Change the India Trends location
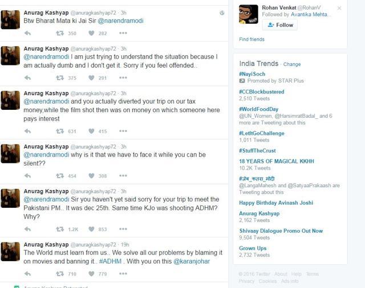Image resolution: width=365 pixels, height=288 pixels. pyautogui.click(x=292, y=64)
